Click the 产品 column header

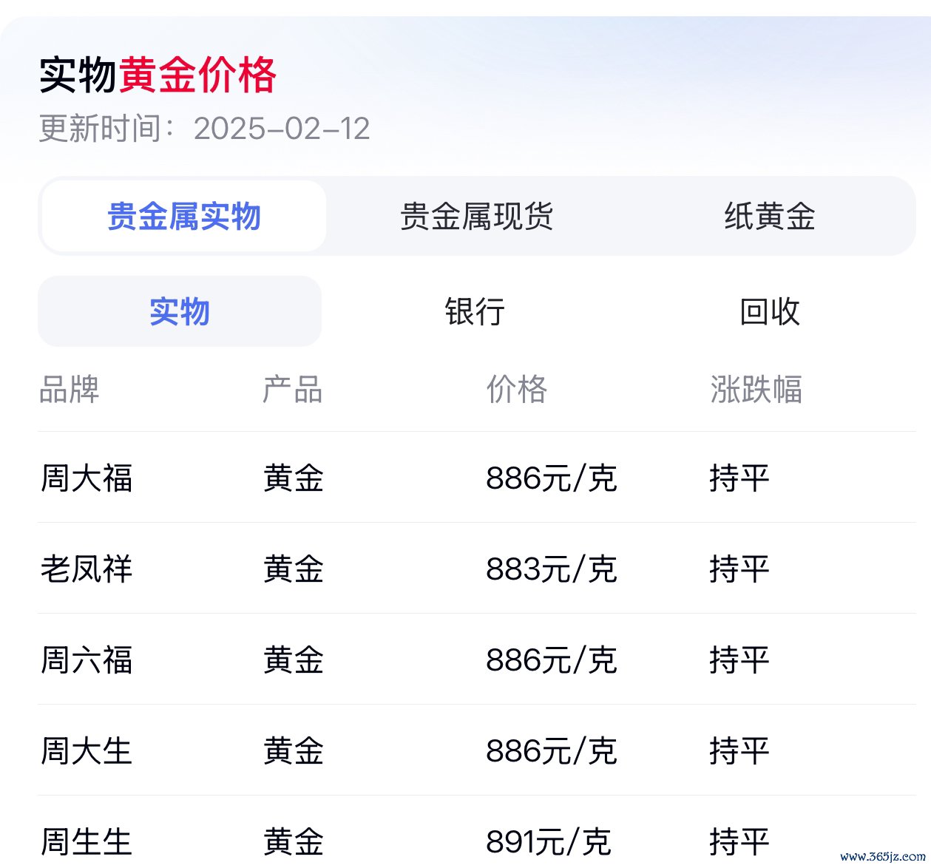tap(293, 389)
